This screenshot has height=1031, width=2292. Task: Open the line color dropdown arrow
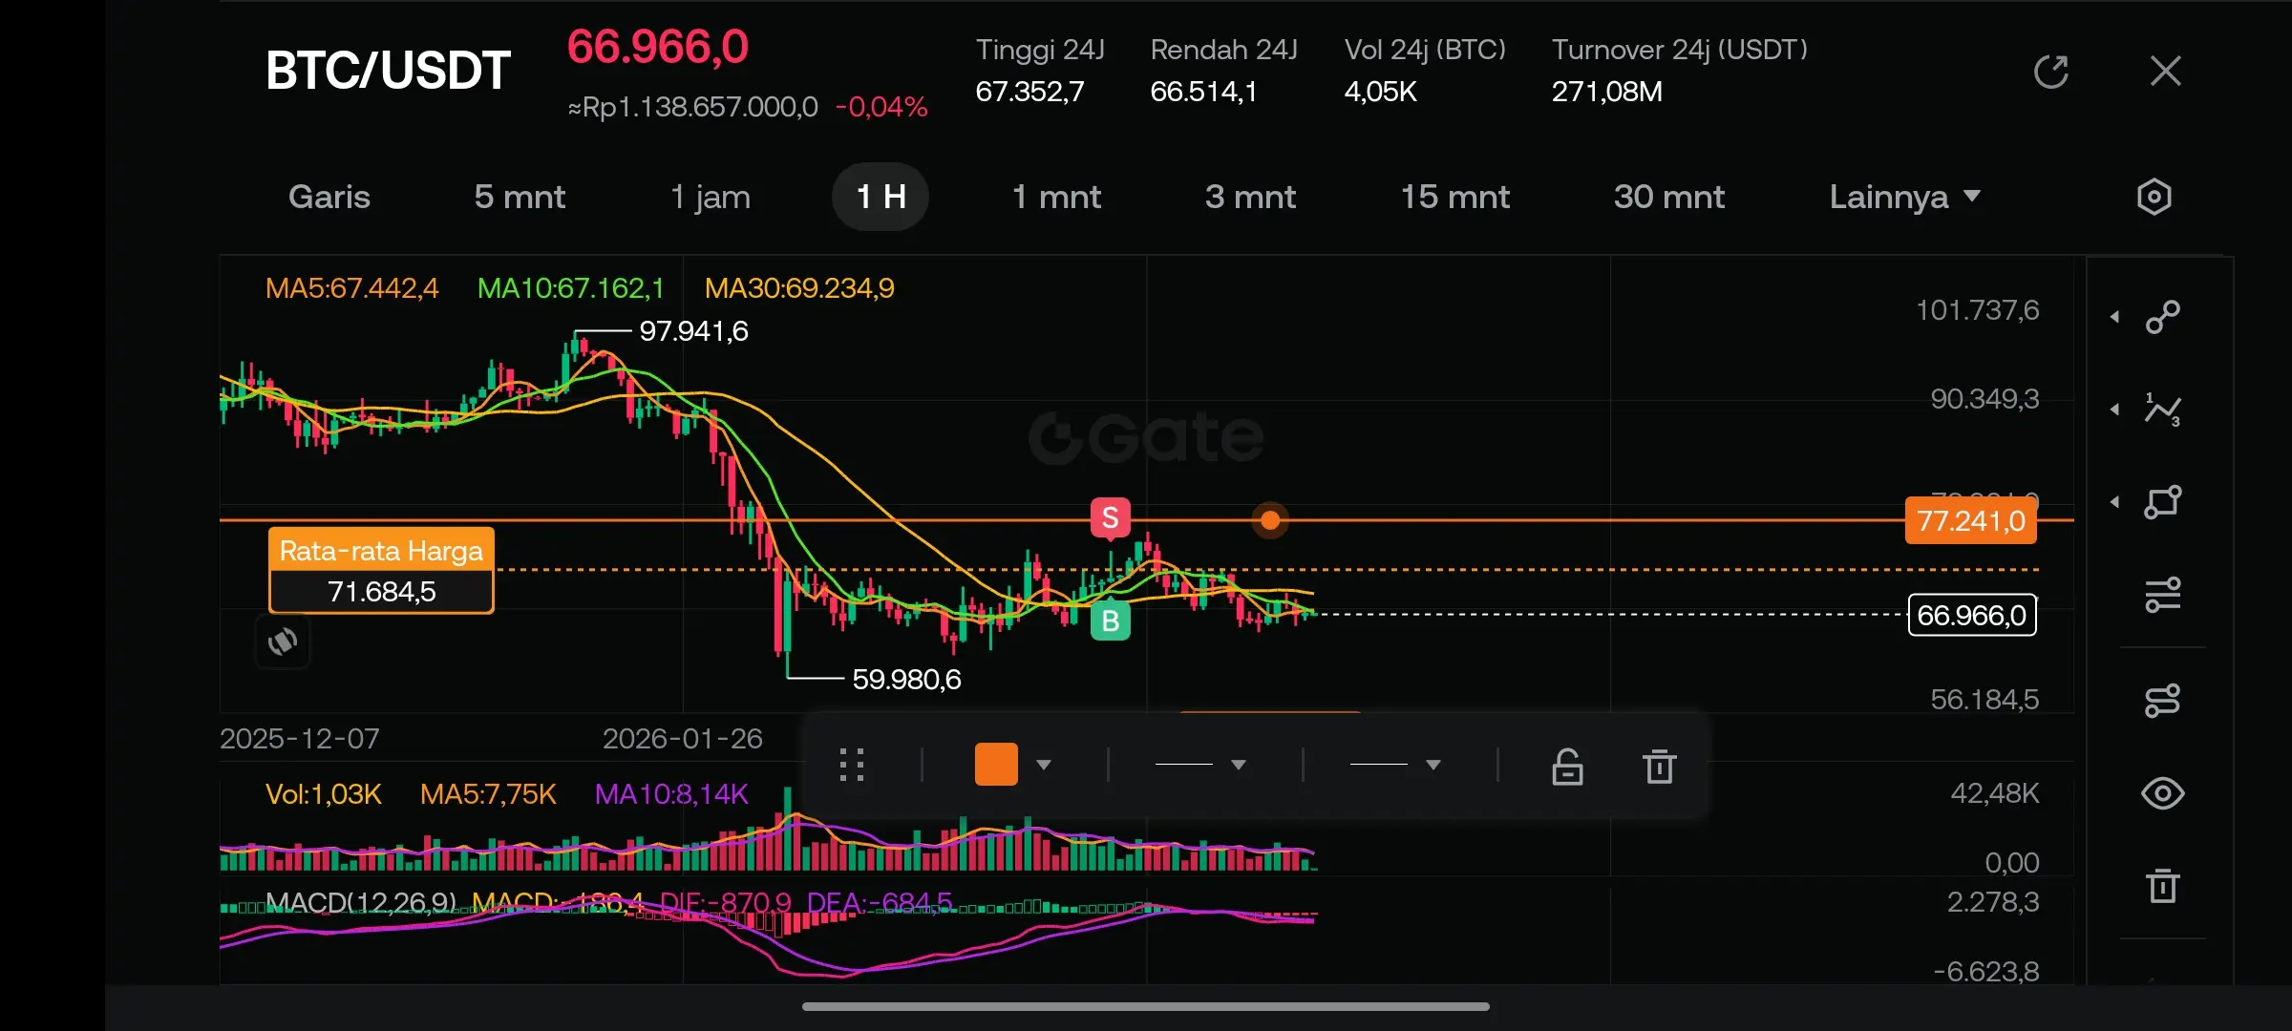click(x=1044, y=765)
